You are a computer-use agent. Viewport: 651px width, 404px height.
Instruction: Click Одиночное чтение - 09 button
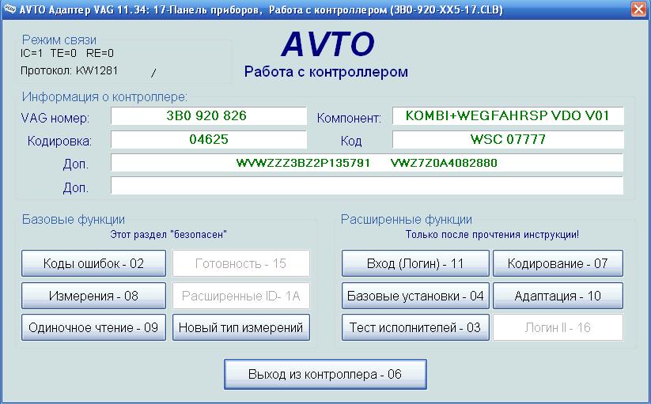click(x=93, y=327)
